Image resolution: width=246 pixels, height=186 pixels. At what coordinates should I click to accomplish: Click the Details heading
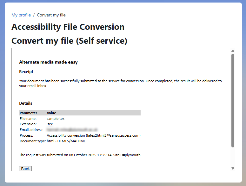pos(25,103)
